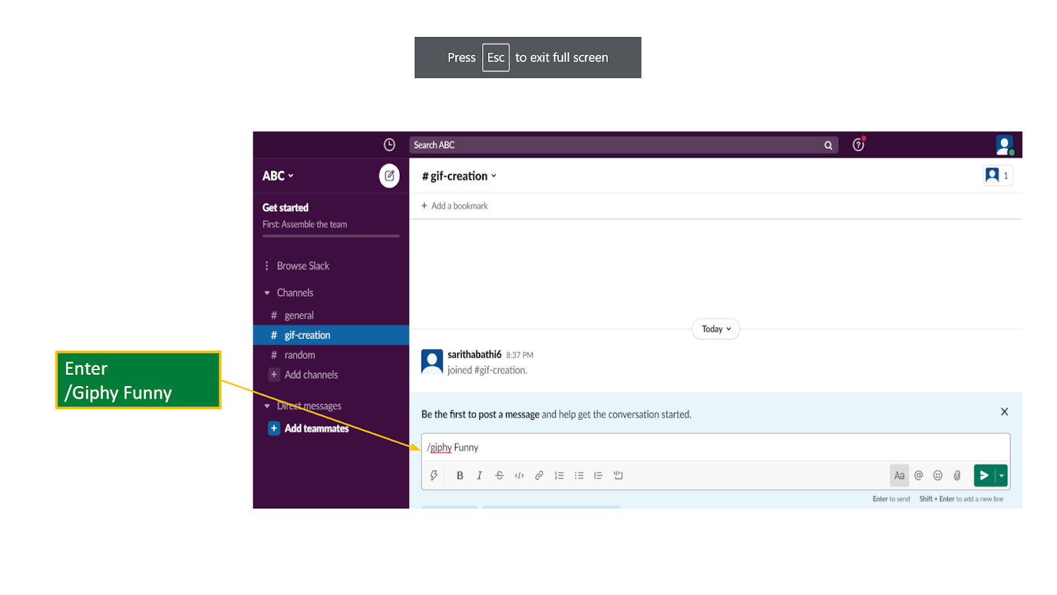
Task: Open the Help question mark with notification
Action: 857,145
